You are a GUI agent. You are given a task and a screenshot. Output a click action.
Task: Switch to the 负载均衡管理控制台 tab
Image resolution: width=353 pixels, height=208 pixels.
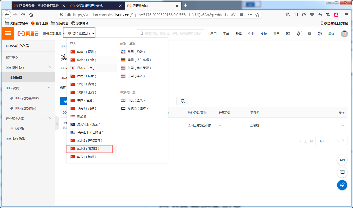(x=96, y=6)
